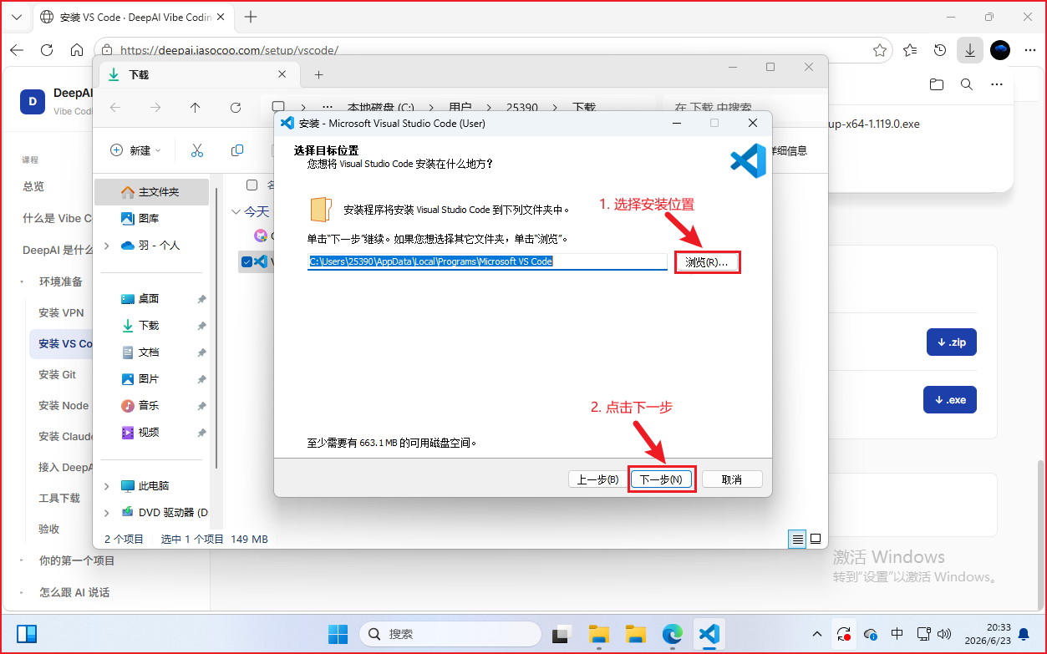Close the 下载 tab in File Explorer

[282, 74]
